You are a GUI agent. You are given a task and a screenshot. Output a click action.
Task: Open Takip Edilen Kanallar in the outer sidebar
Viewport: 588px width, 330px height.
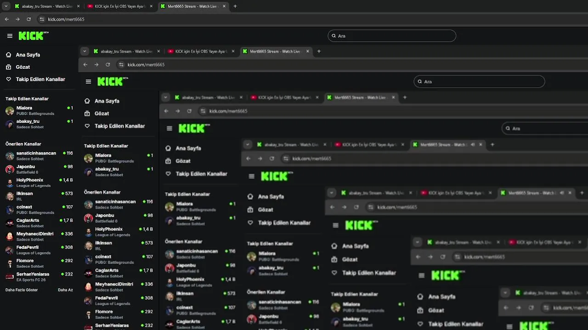40,79
